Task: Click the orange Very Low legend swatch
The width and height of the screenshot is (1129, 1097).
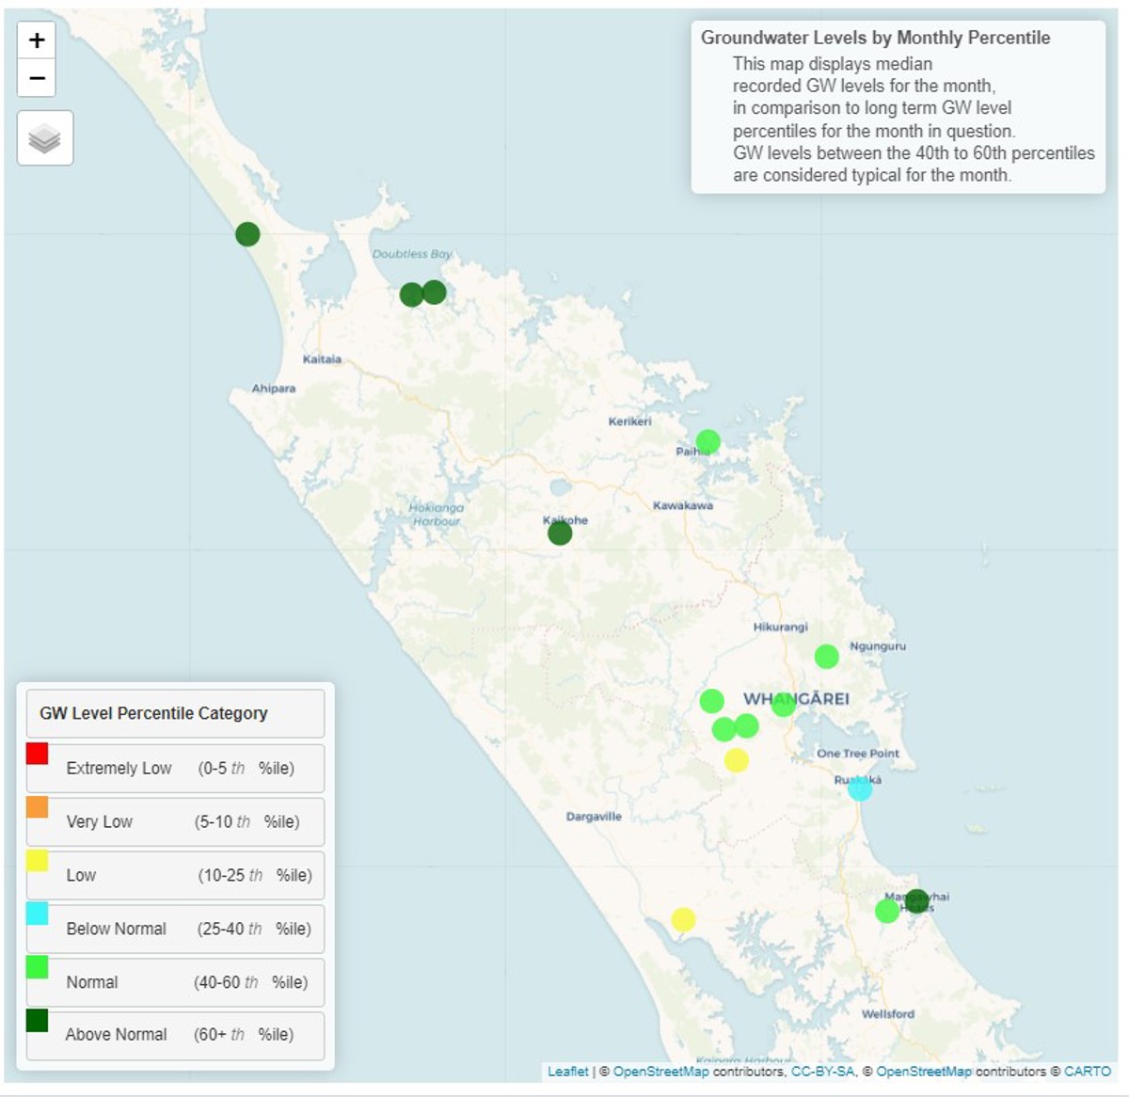Action: coord(38,806)
